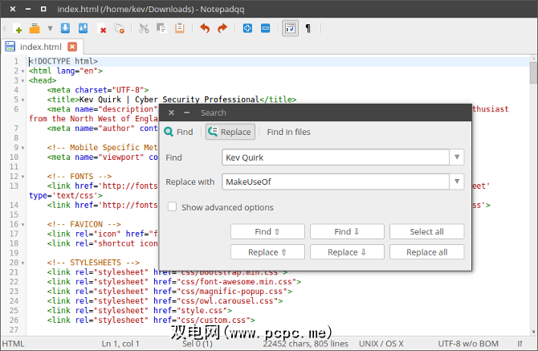Expand the Replace with dropdown arrow
538x351 pixels.
coord(457,182)
